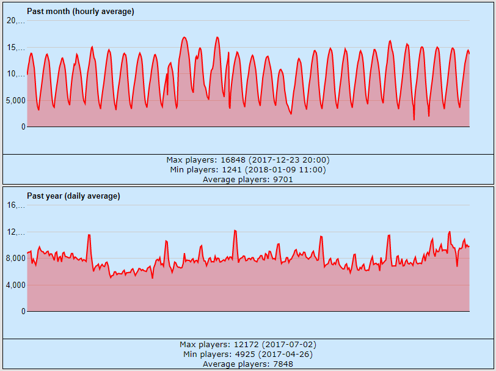Select the 'Max players: 16848' statistic line

tap(248, 160)
